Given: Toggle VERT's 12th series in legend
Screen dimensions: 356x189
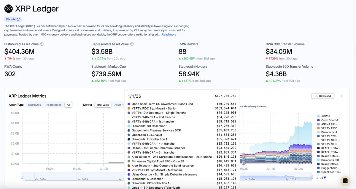Looking at the screenshot, I should point(328,136).
